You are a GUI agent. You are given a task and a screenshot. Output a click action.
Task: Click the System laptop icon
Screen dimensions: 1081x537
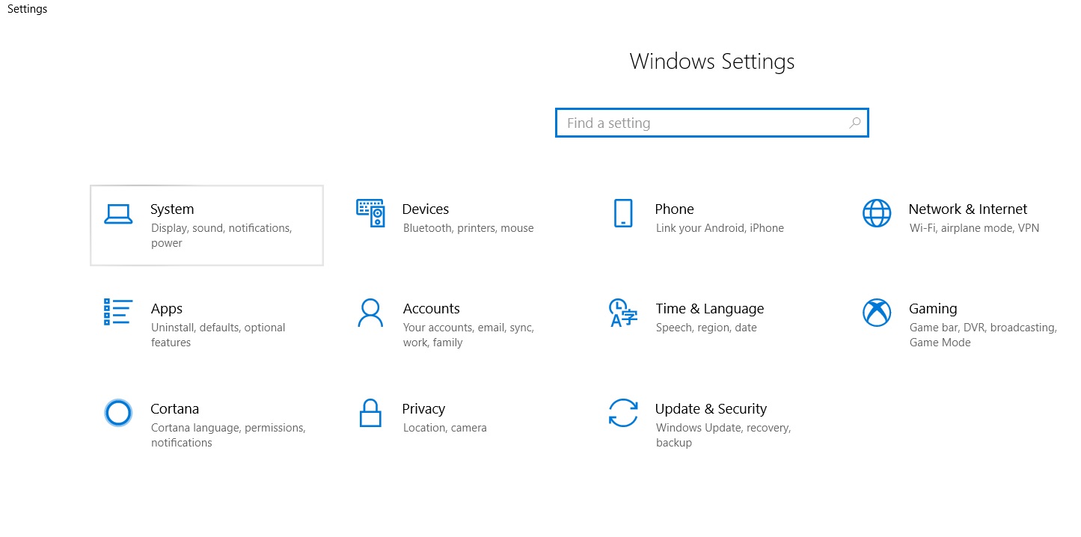click(x=118, y=214)
